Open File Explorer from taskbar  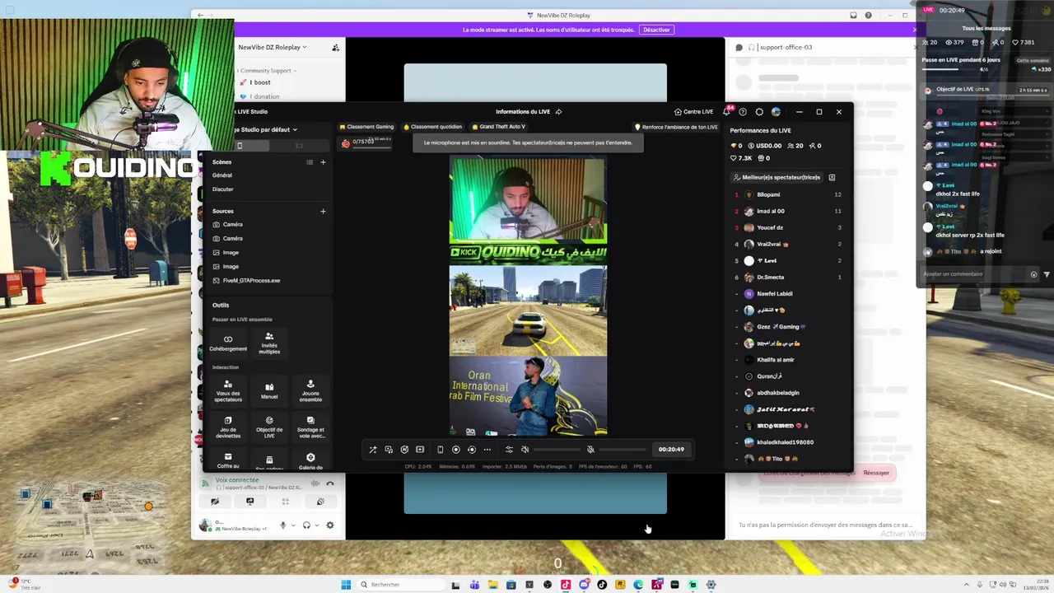point(492,585)
